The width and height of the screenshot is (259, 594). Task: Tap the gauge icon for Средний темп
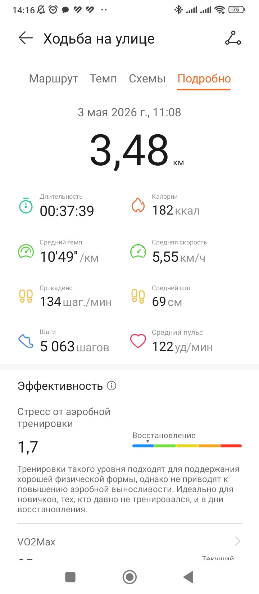(26, 251)
